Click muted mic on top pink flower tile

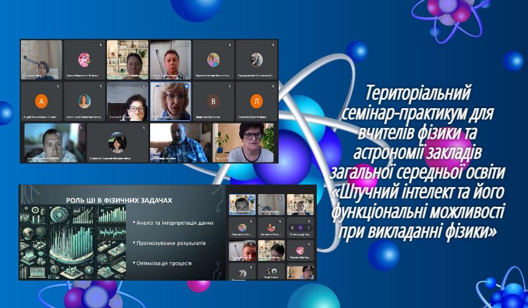[101, 45]
